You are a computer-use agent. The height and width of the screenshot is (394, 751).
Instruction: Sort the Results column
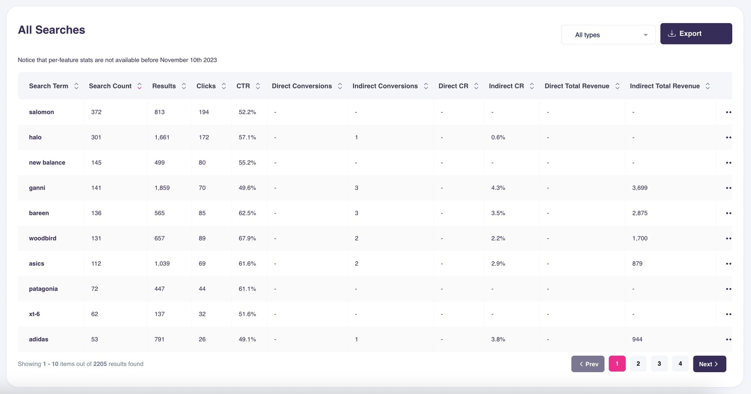pos(184,86)
